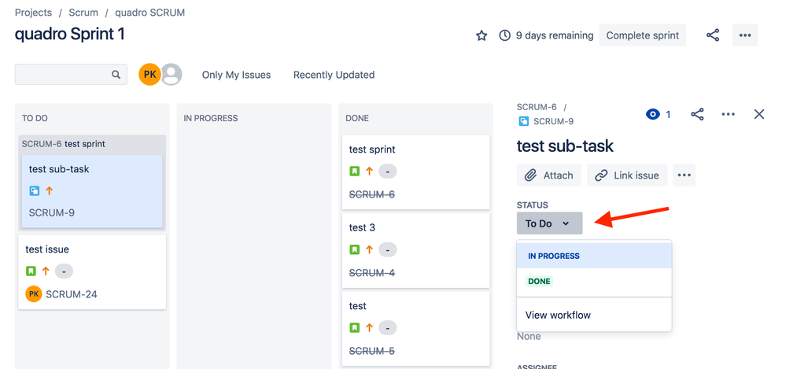Click the test sub-task title in detail panel
786x369 pixels.
point(565,146)
